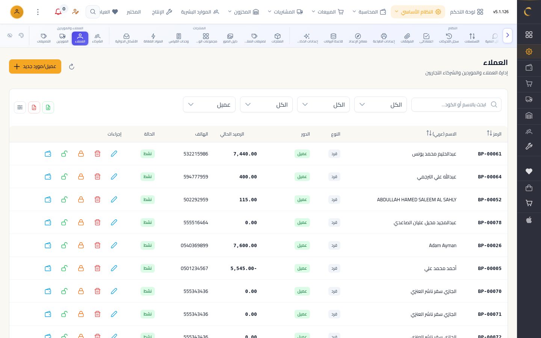Image resolution: width=541 pixels, height=338 pixels.
Task: Export the customers list to Excel
Action: (48, 107)
